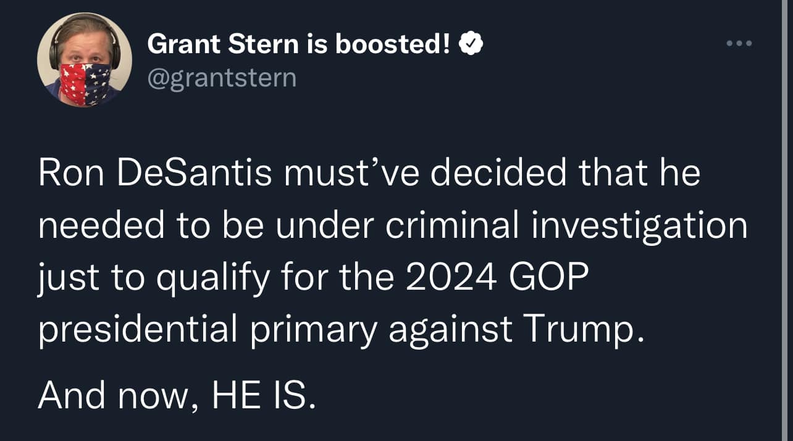The image size is (793, 441).
Task: Select the words Ron DeSantis in tweet
Action: (x=155, y=174)
